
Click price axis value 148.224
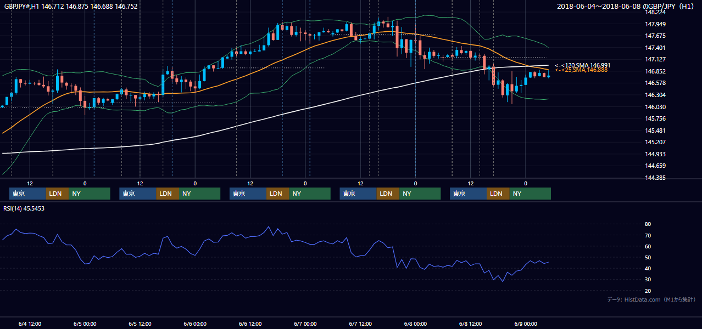pyautogui.click(x=655, y=12)
